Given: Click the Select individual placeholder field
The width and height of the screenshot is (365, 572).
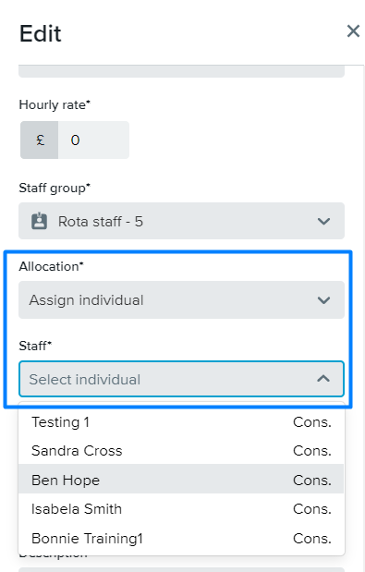Looking at the screenshot, I should (182, 379).
